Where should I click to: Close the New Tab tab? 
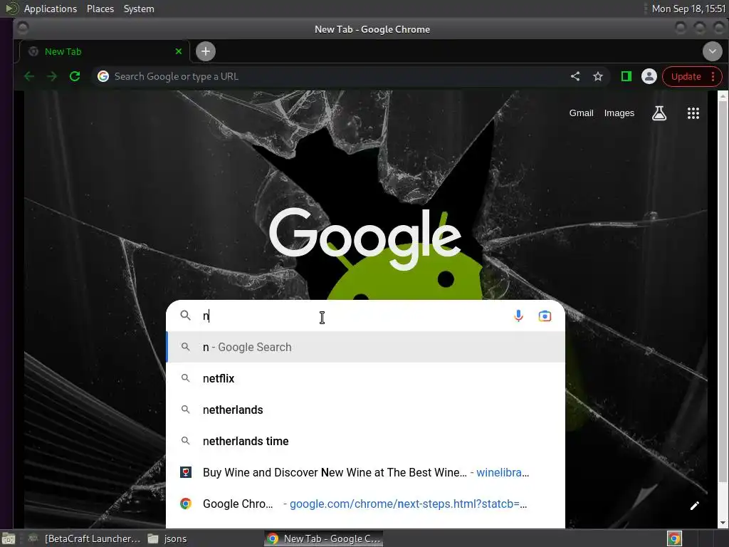[x=179, y=51]
